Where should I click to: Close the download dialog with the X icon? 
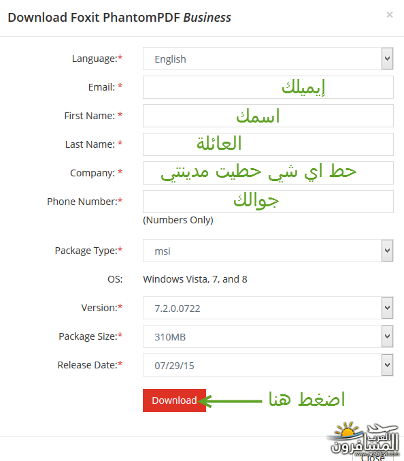click(x=389, y=15)
